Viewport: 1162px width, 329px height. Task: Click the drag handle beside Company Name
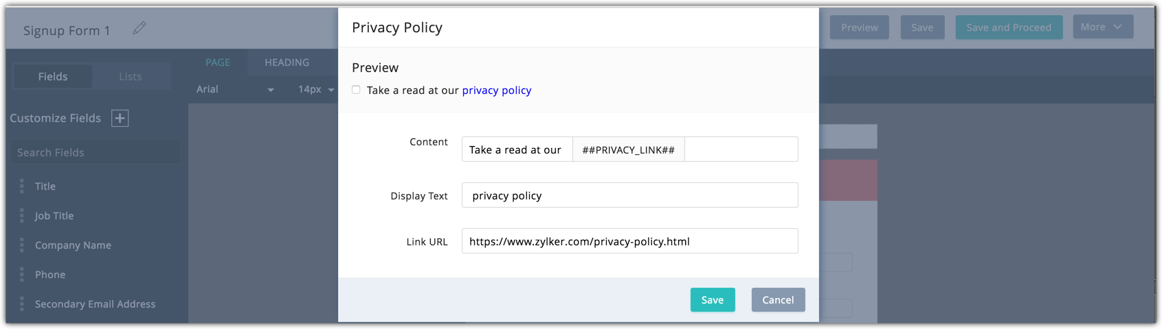tap(22, 245)
